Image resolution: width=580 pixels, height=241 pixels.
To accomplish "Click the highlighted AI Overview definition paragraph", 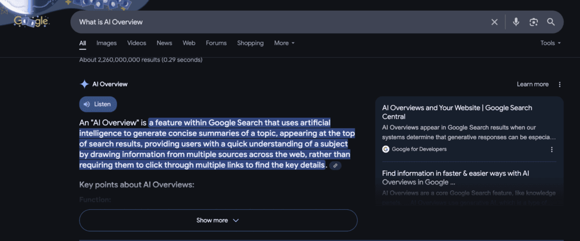I will click(x=217, y=144).
